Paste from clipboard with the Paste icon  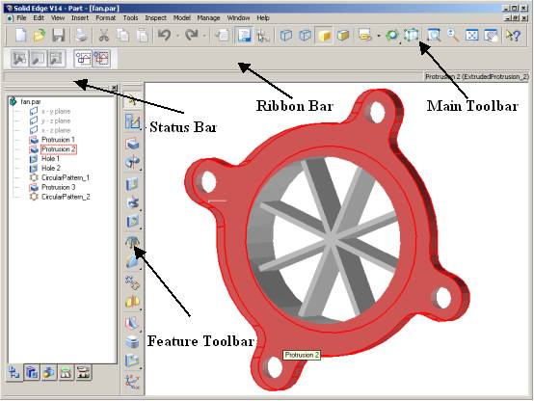[142, 35]
